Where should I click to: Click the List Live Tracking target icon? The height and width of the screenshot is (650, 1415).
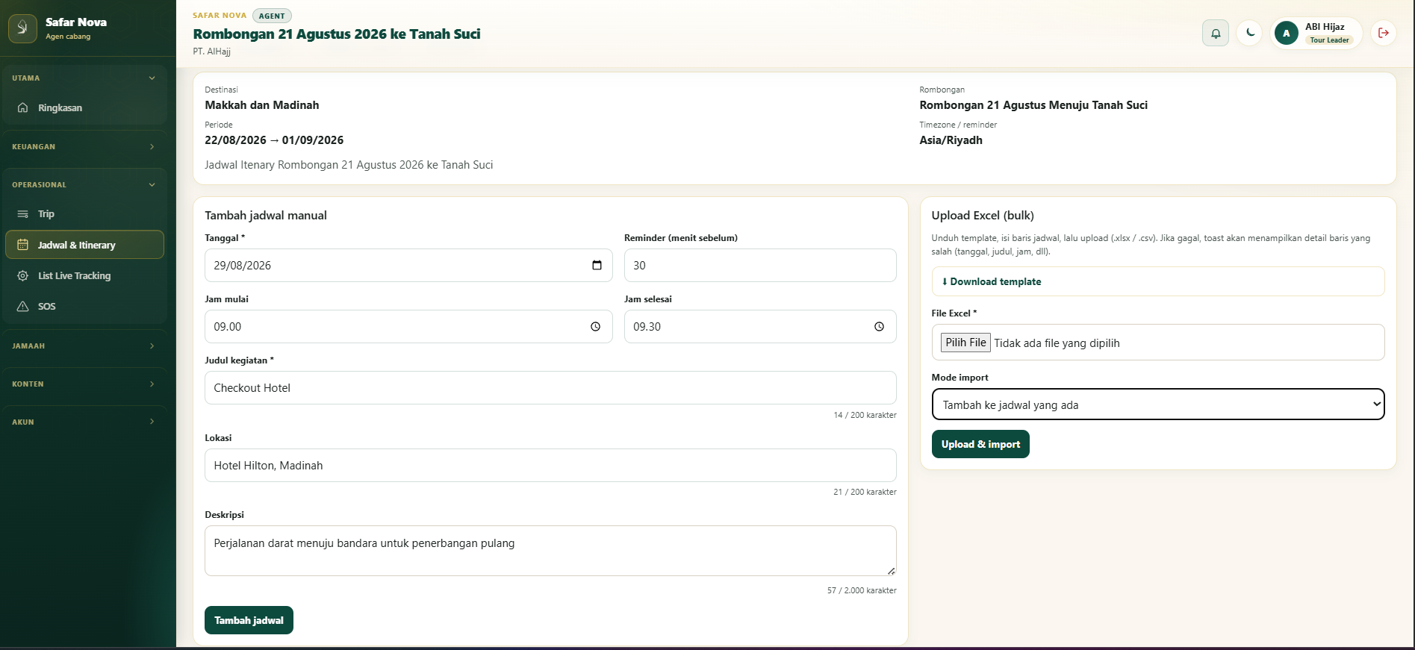click(x=23, y=276)
